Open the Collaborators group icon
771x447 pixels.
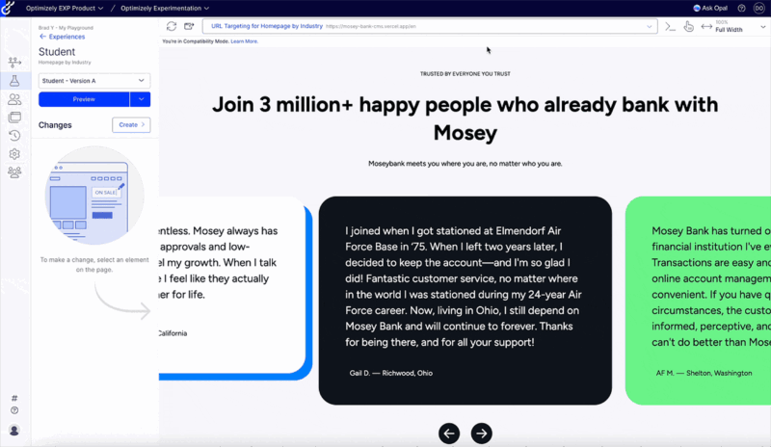coord(14,172)
